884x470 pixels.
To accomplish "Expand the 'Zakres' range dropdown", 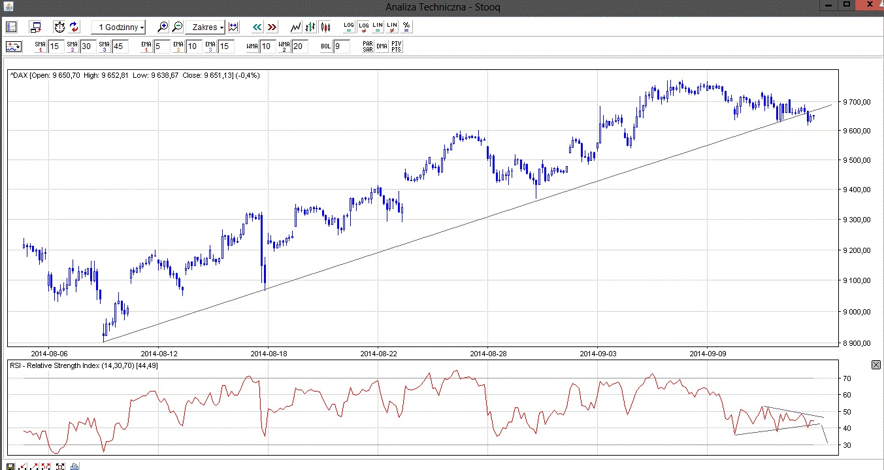I will coord(205,27).
